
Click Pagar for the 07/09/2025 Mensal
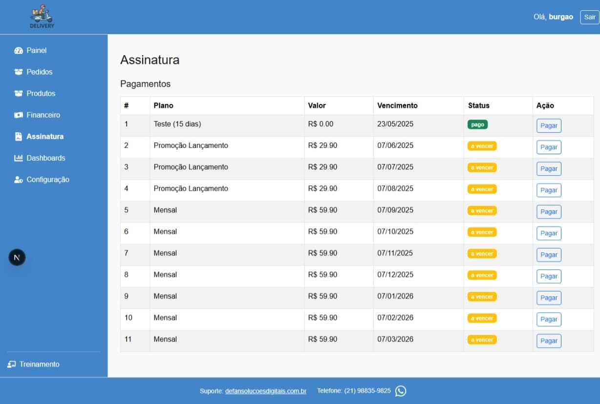(x=549, y=212)
